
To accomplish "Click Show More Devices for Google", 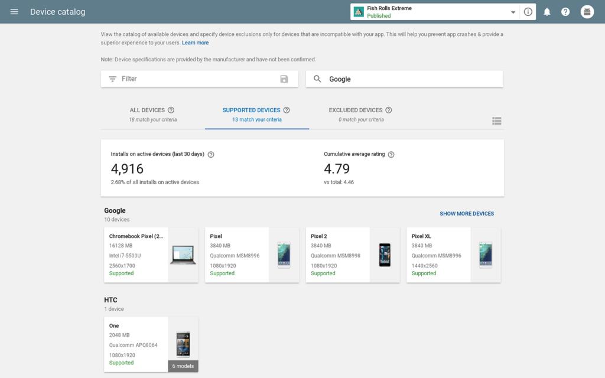I will [x=467, y=214].
